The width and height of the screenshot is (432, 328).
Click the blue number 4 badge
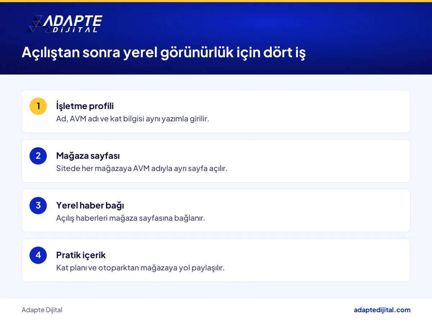point(38,255)
